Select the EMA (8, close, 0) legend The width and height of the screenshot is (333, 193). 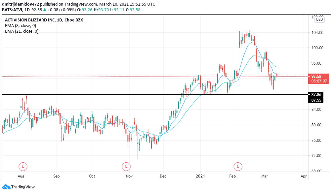pos(21,26)
